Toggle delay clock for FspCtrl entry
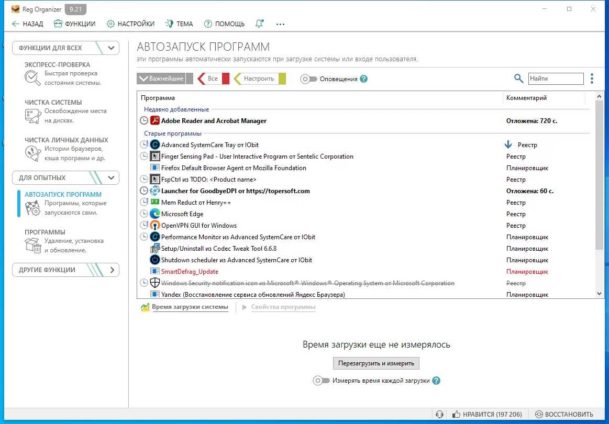The width and height of the screenshot is (609, 424). (x=143, y=179)
